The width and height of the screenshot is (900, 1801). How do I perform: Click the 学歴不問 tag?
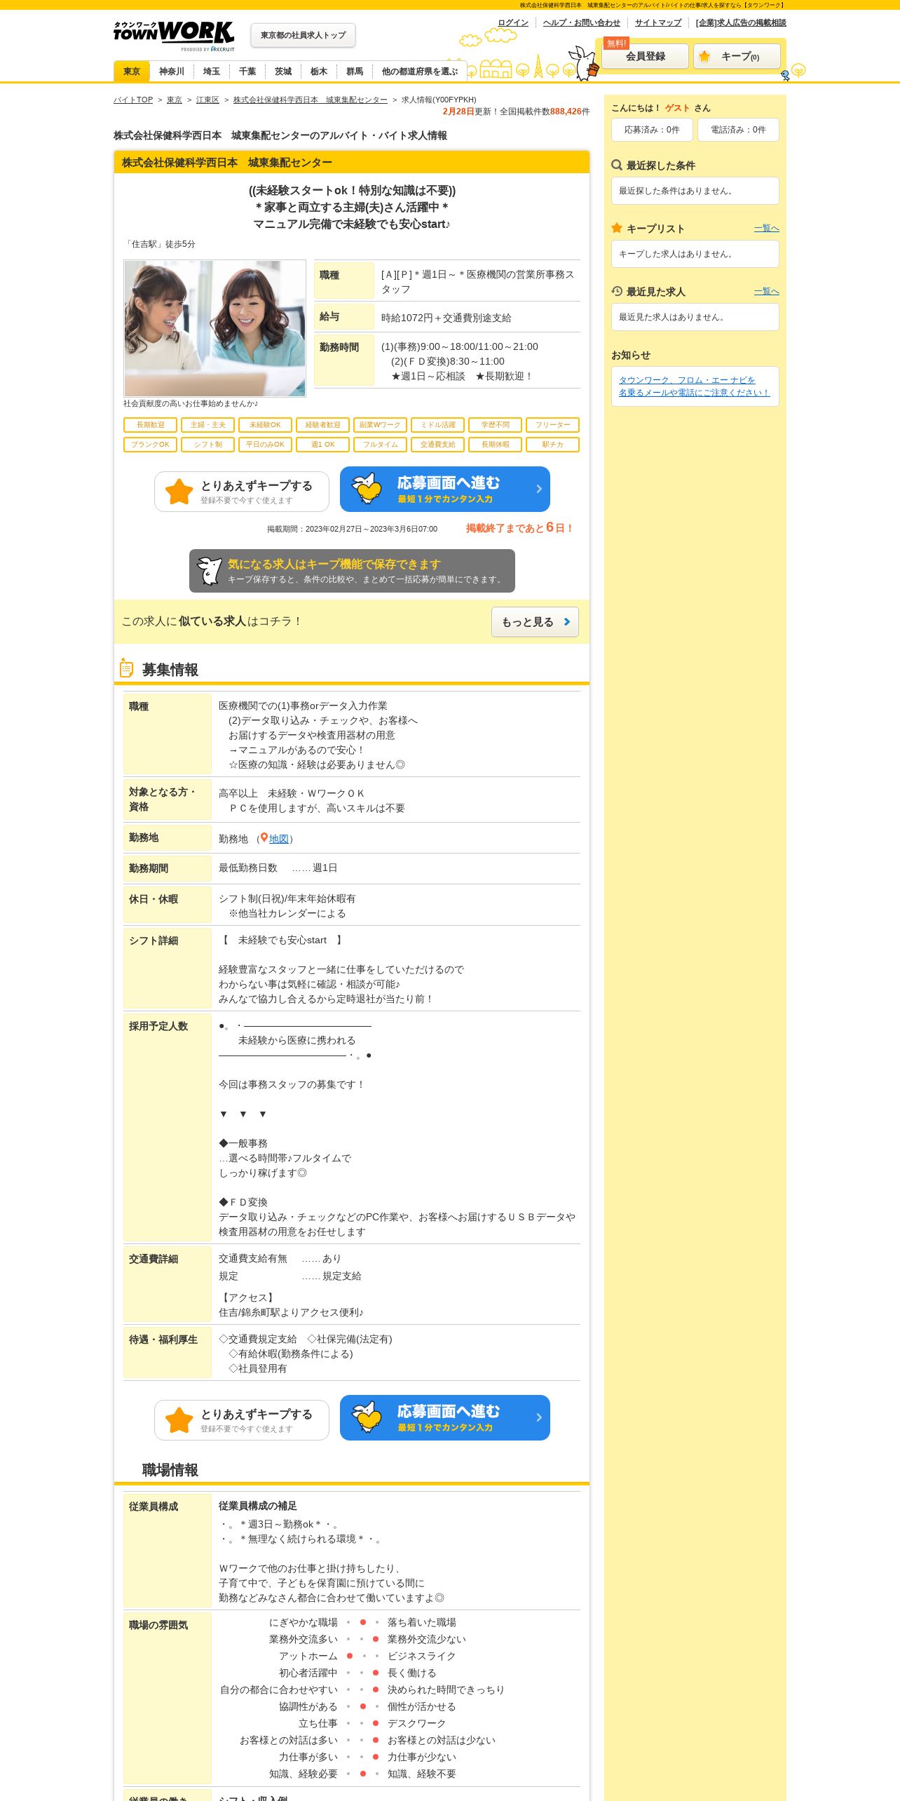[x=495, y=425]
